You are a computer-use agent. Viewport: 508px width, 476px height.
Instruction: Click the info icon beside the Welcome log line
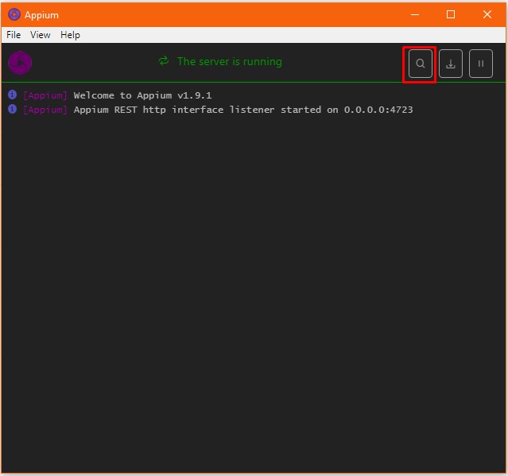click(12, 95)
